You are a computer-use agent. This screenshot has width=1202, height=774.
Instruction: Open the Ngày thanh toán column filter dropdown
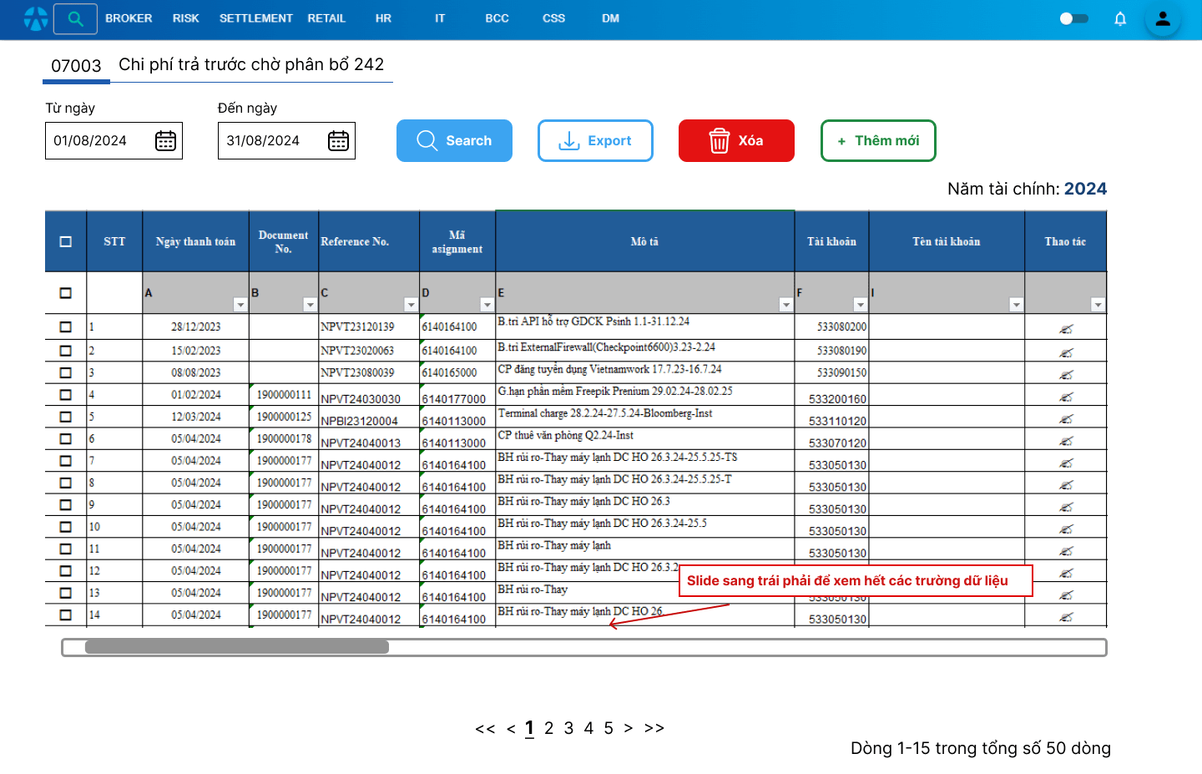(240, 305)
